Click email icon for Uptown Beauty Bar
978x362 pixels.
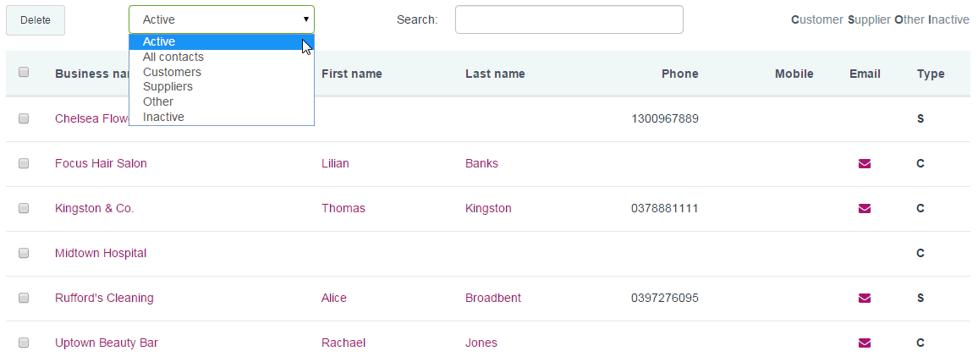pos(865,343)
